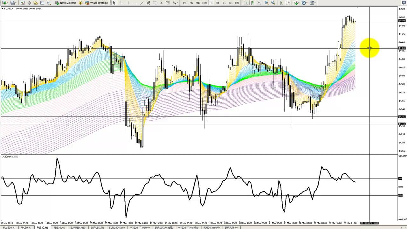Select the vertical line drawing tool

click(129, 3)
